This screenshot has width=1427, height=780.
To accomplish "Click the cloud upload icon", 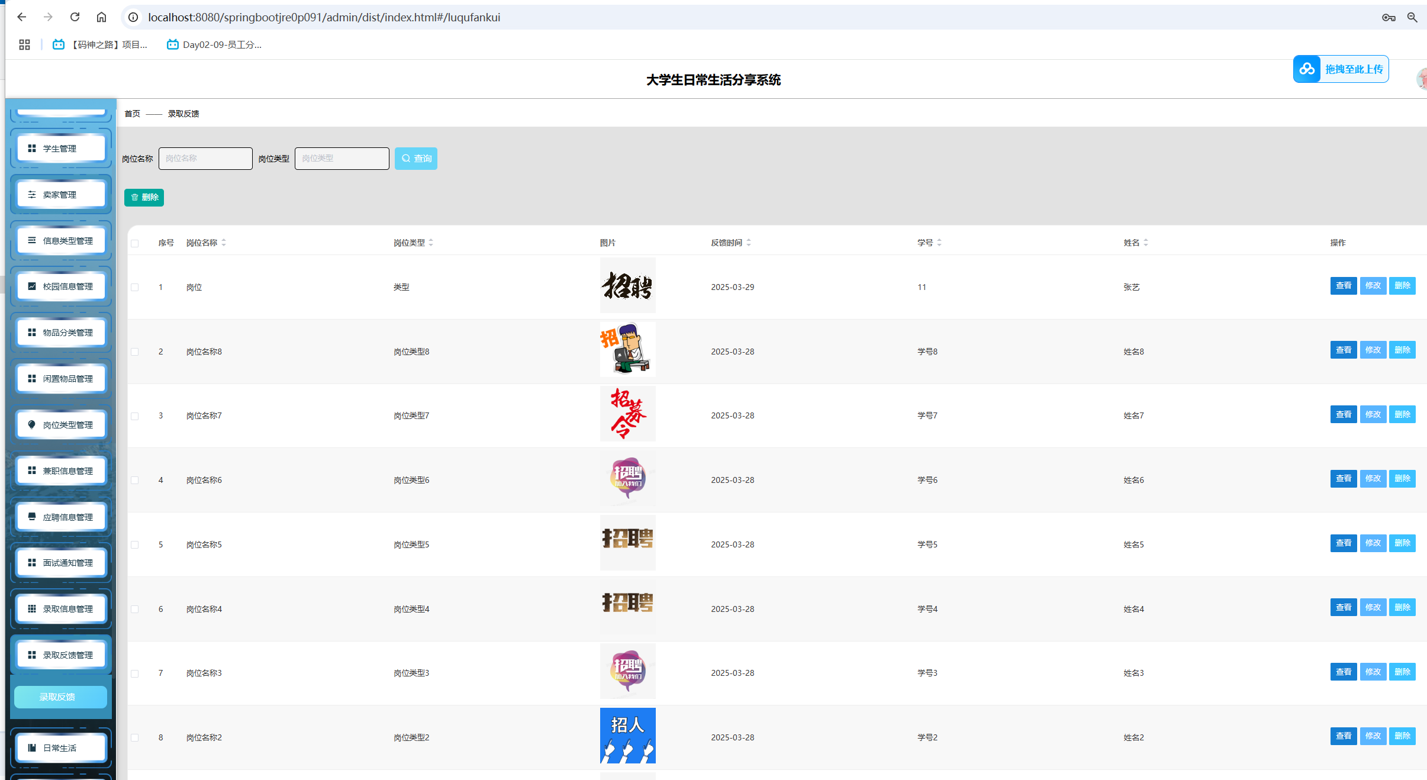I will (x=1307, y=69).
